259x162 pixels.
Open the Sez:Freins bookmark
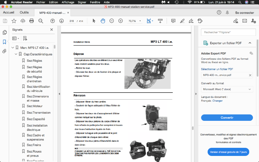[34, 145]
